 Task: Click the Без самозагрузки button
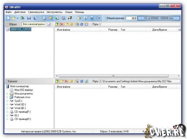pyautogui.click(x=34, y=24)
